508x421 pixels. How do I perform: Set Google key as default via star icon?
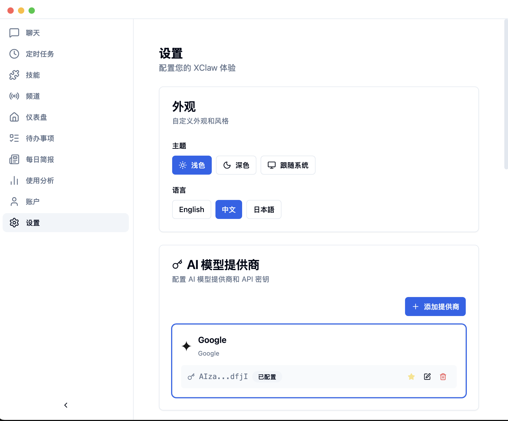click(x=411, y=377)
